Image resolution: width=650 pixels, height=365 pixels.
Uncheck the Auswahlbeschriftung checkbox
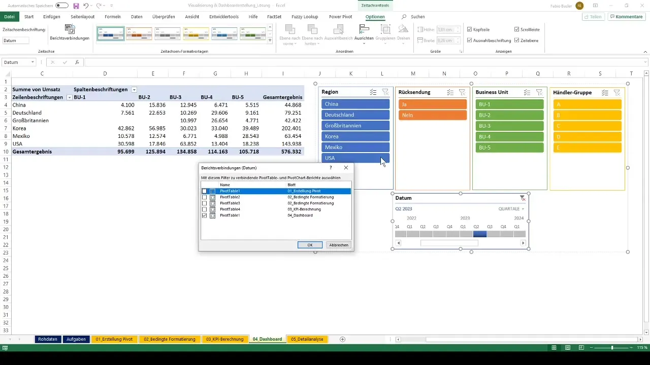tap(469, 40)
